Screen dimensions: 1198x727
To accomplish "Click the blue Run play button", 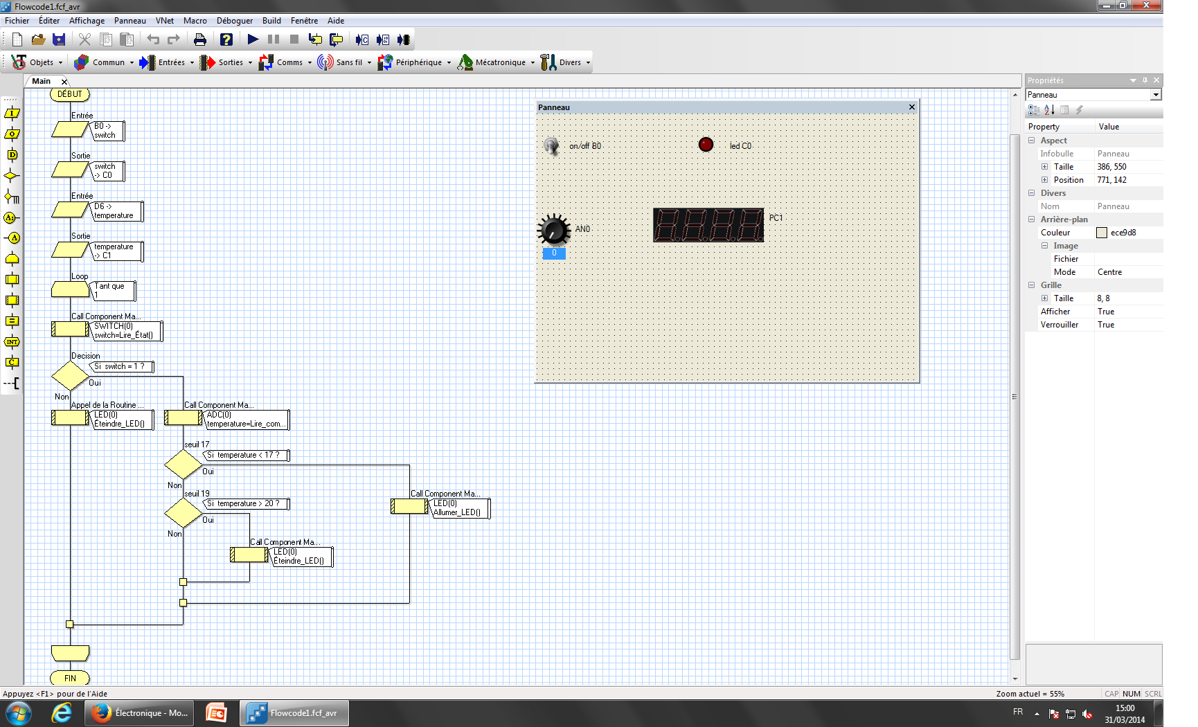I will pos(253,39).
